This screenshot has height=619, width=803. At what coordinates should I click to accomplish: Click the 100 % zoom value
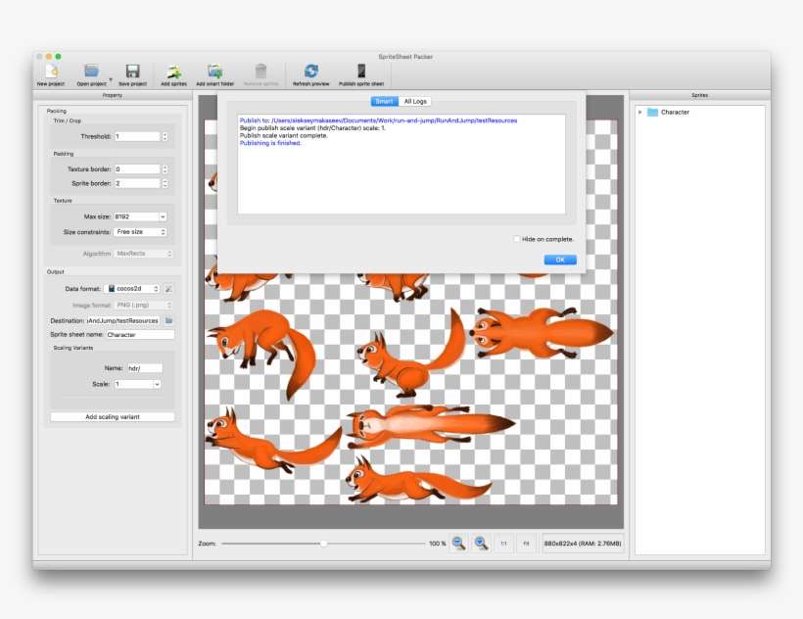pyautogui.click(x=438, y=544)
